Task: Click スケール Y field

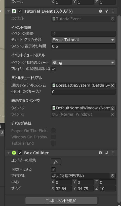Action: tap(85, 2)
